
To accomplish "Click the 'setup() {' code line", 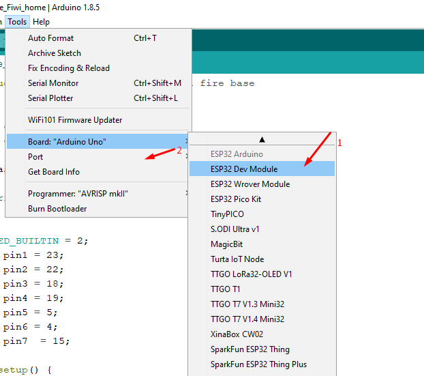I will 26,370.
